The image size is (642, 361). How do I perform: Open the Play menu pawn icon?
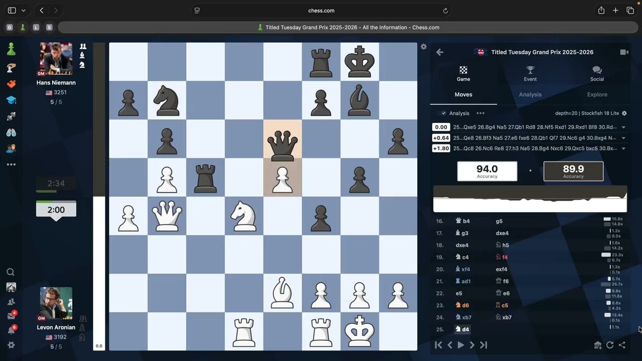point(11,49)
